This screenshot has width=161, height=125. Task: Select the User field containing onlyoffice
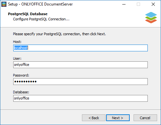coord(80,65)
